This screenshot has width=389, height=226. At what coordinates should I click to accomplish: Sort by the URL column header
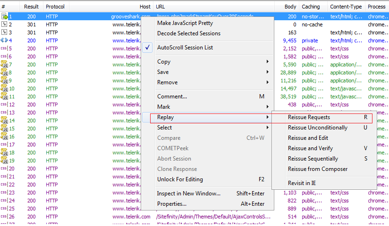(x=214, y=7)
